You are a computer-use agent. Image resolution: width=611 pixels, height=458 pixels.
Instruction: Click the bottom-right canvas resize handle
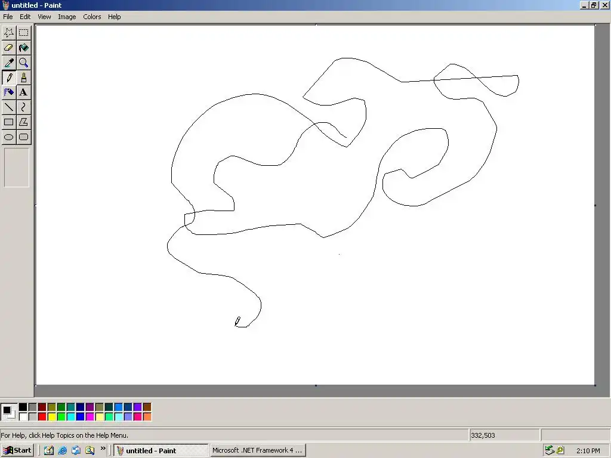(x=595, y=385)
